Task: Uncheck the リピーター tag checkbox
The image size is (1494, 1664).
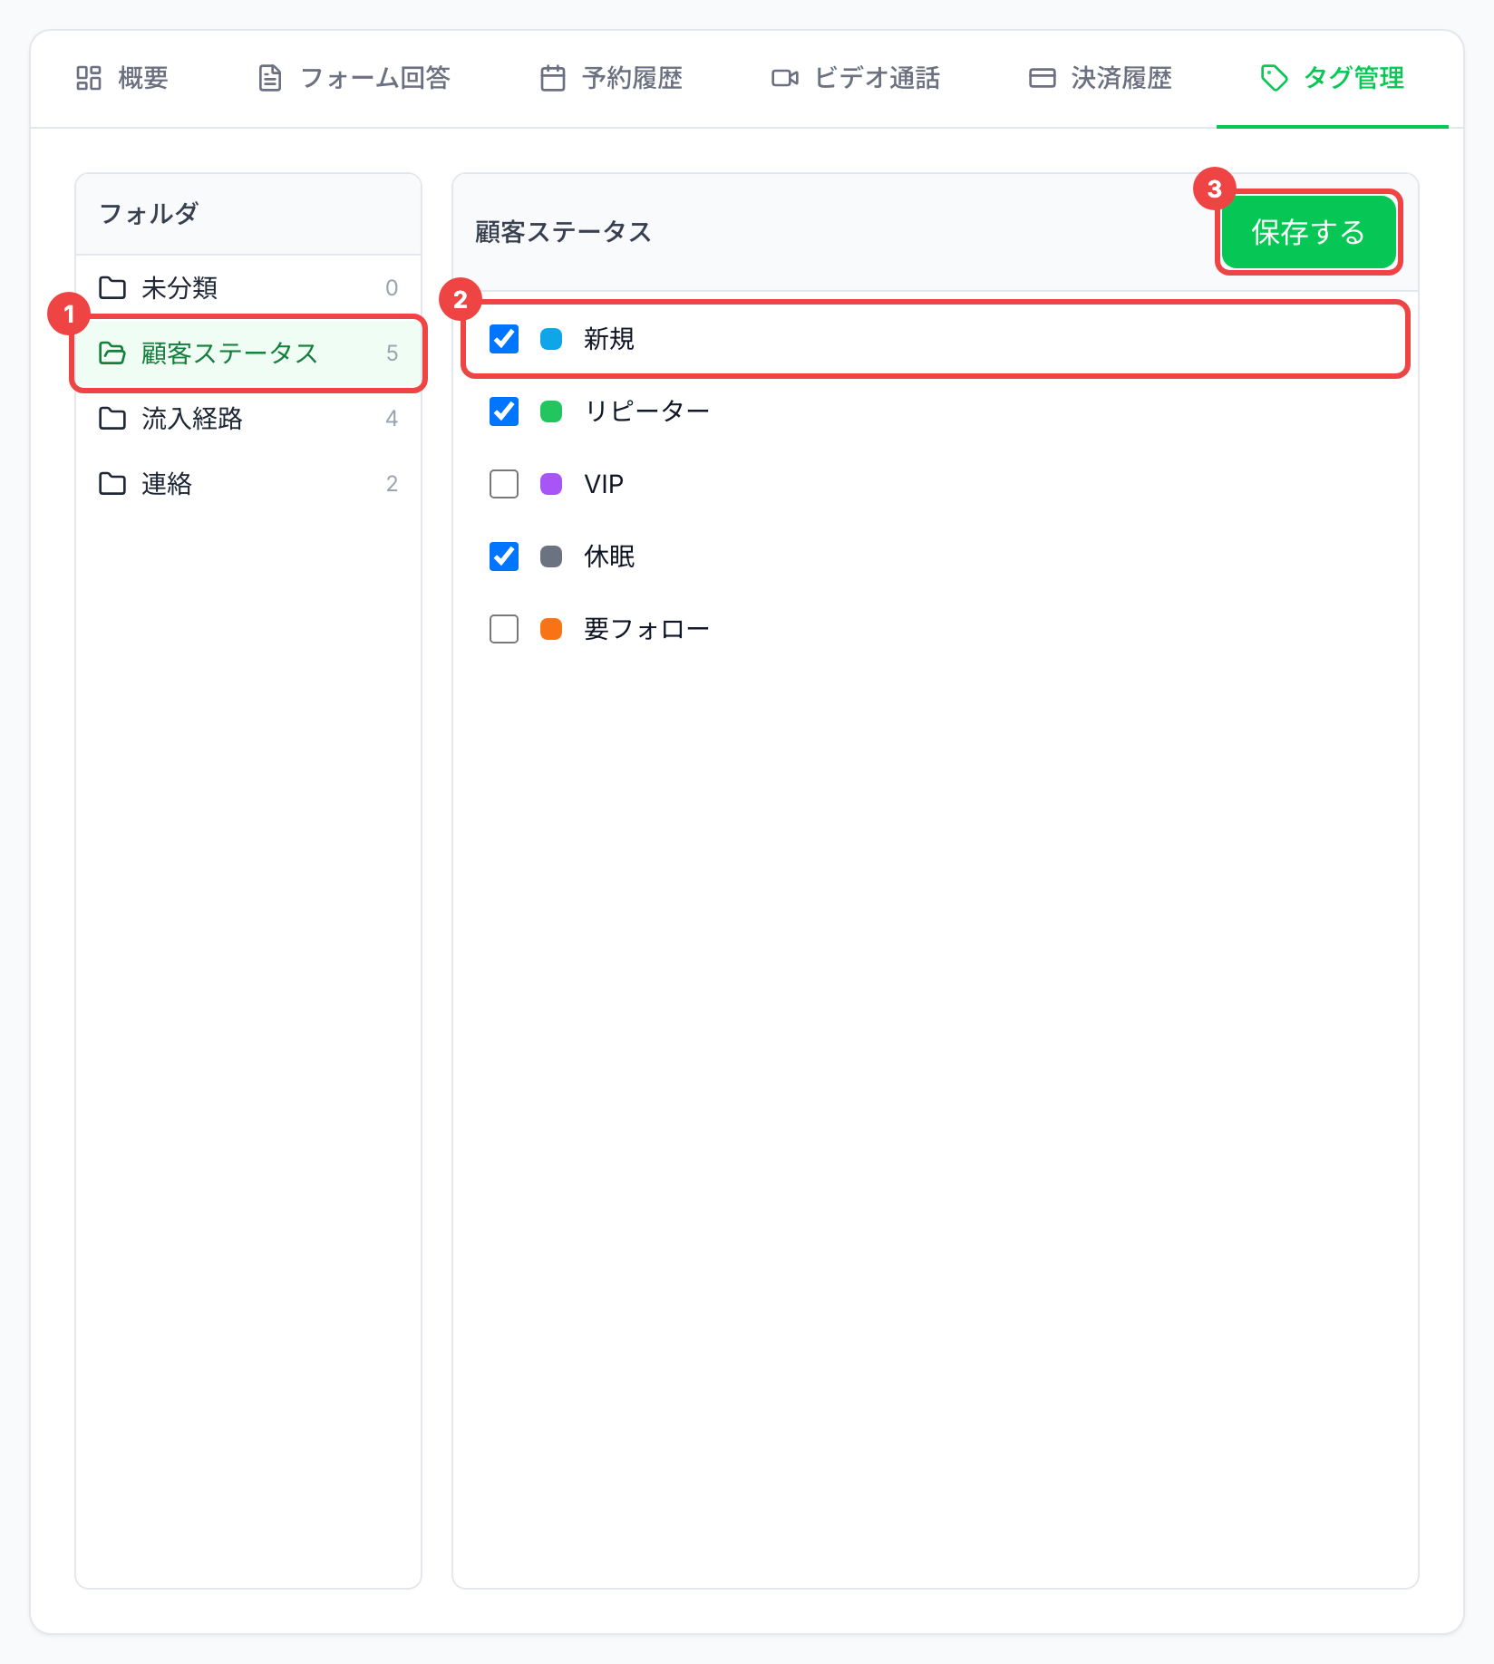Action: point(504,411)
